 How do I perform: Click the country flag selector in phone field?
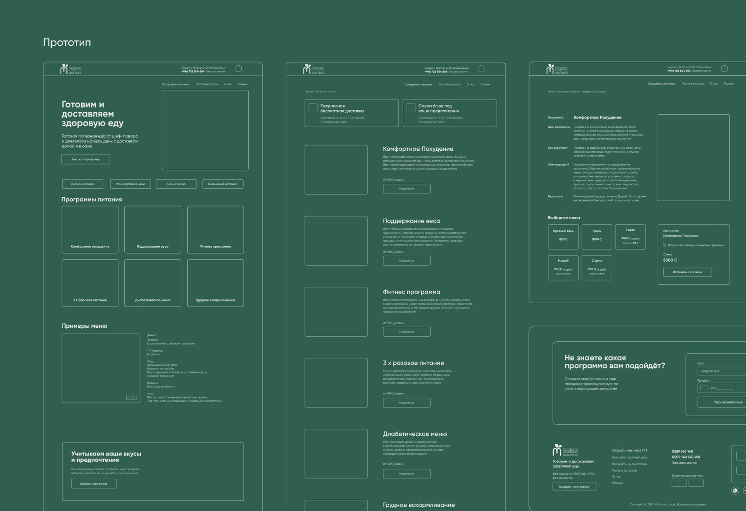tap(704, 388)
